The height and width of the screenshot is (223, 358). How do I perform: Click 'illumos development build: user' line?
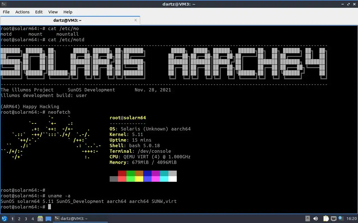tap(44, 95)
